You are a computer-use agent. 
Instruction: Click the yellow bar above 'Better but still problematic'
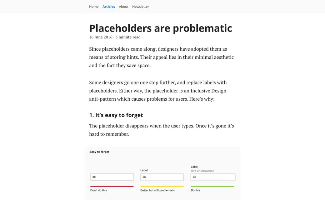[x=162, y=186]
